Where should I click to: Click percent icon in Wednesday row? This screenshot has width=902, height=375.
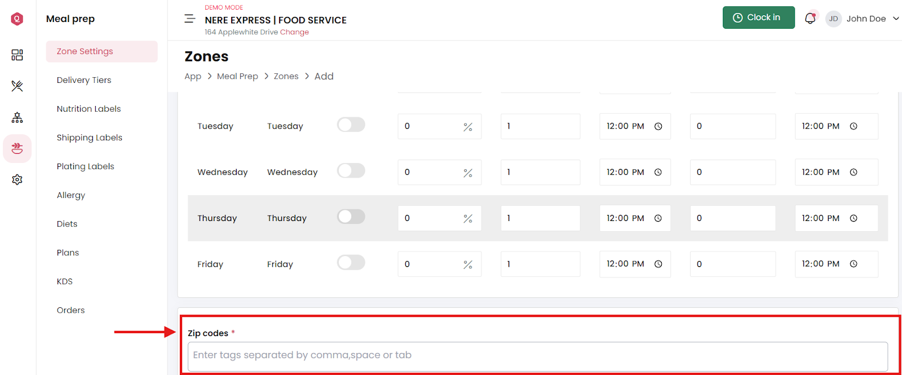point(468,173)
